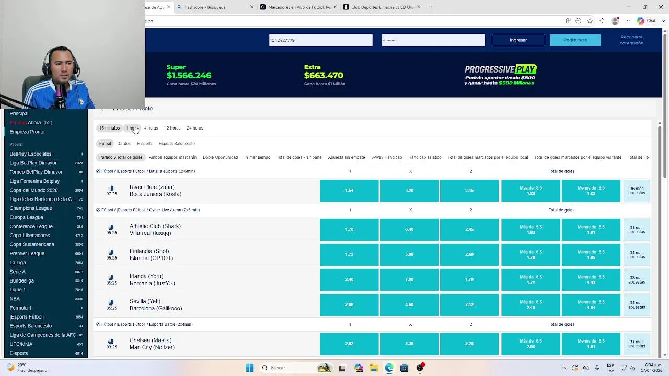Select the 12 horas time filter
669x376 pixels.
[172, 128]
